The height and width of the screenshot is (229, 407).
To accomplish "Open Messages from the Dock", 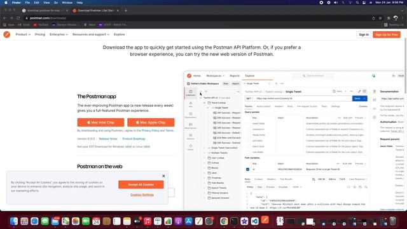I will pos(45,221).
